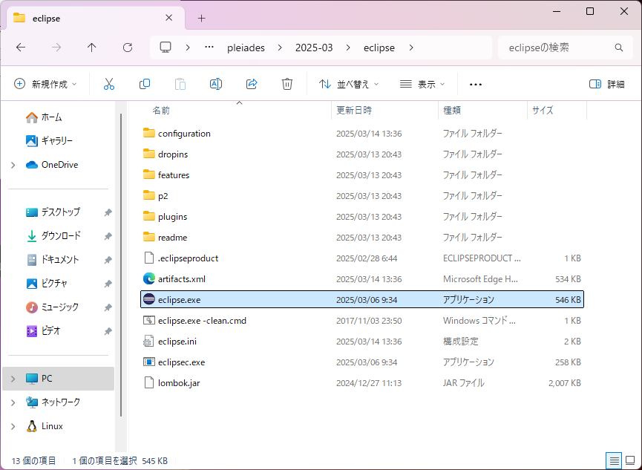
Task: Select the eclipse.ini settings file icon
Action: click(149, 341)
